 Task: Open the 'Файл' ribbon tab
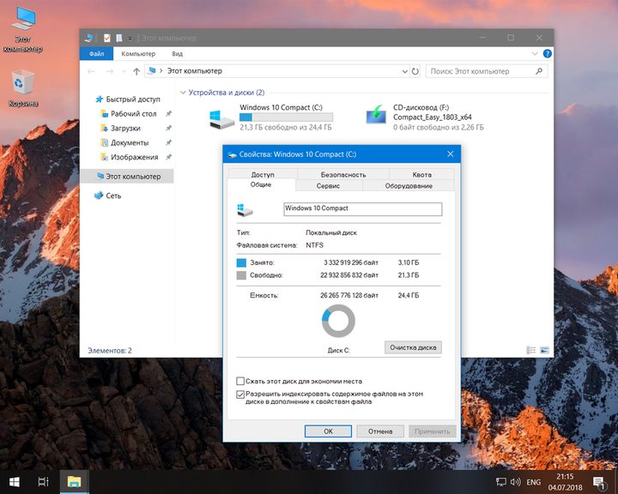click(96, 53)
